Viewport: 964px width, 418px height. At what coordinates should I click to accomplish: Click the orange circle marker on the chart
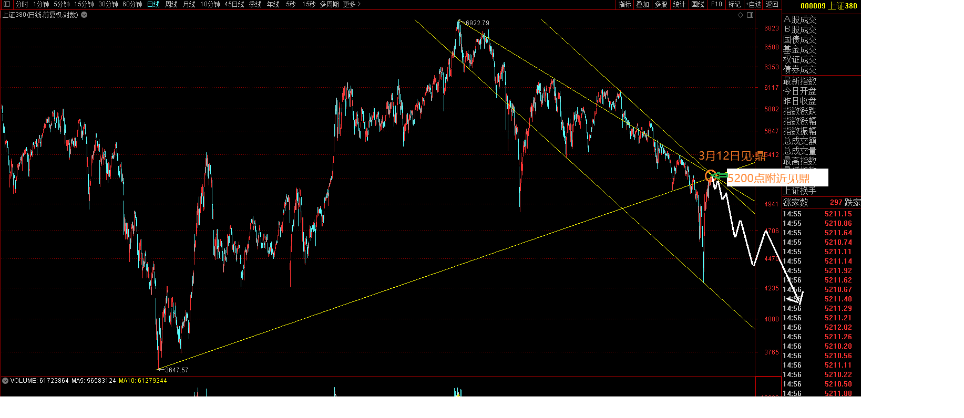click(710, 175)
